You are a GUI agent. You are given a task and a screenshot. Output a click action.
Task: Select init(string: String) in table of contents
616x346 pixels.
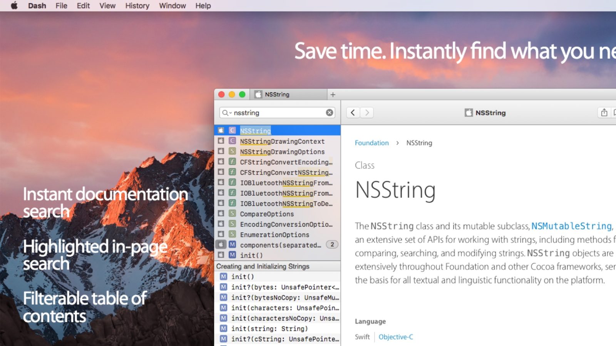269,329
